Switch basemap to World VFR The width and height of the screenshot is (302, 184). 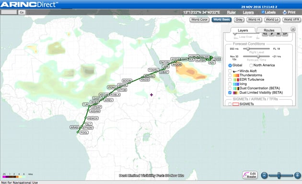(291, 20)
